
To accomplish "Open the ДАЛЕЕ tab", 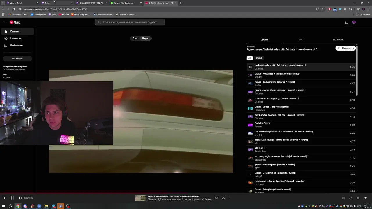I will (265, 39).
